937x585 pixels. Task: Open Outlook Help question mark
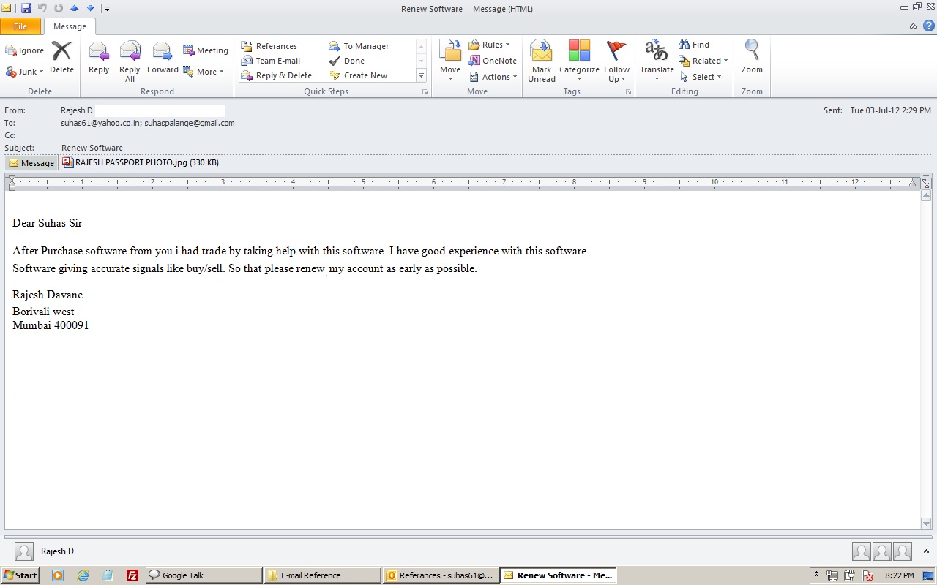tap(928, 26)
